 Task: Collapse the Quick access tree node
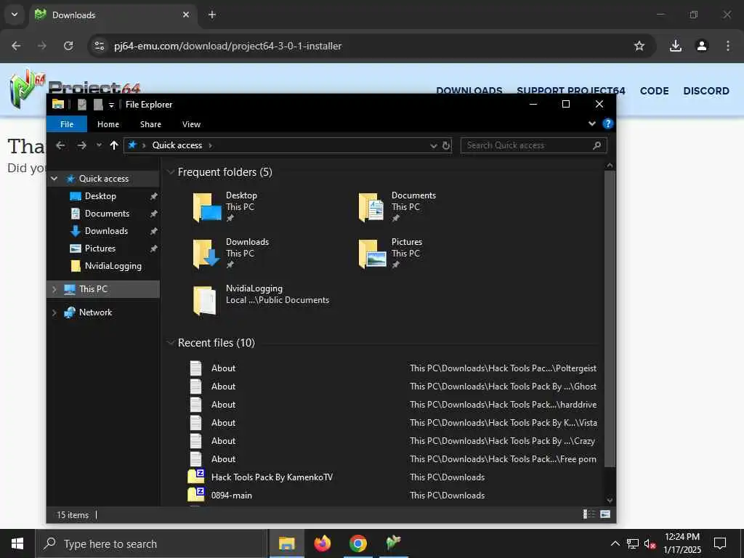pos(54,179)
